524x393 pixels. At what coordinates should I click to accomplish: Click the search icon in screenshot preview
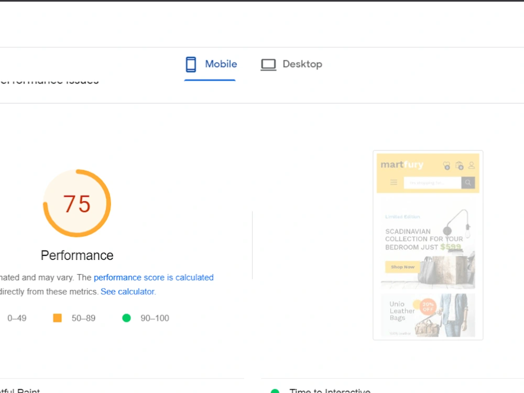click(x=468, y=182)
